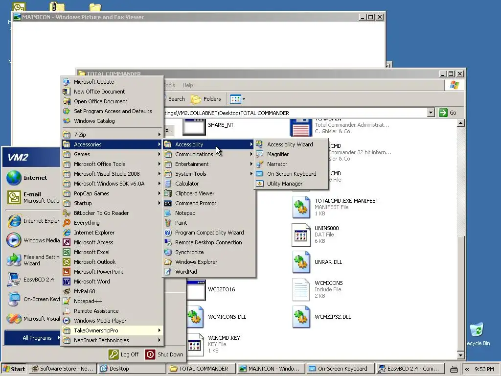Image resolution: width=501 pixels, height=376 pixels.
Task: Open the Entertainment submenu
Action: (x=208, y=164)
